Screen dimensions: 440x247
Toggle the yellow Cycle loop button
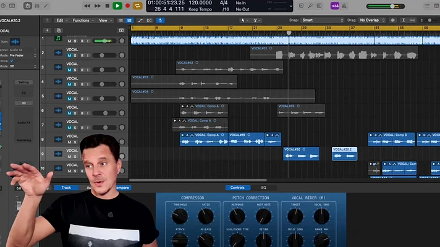[137, 6]
